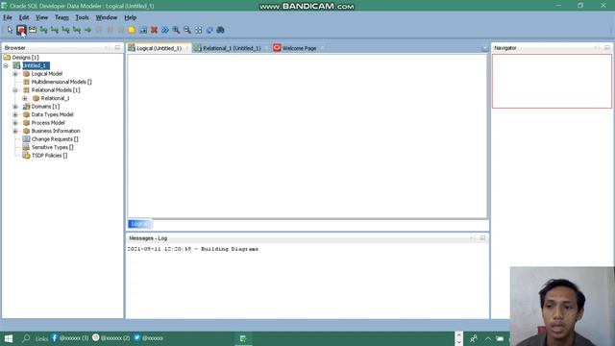This screenshot has height=346, width=615.
Task: Select Relational_1 in the Browser tree
Action: click(56, 98)
